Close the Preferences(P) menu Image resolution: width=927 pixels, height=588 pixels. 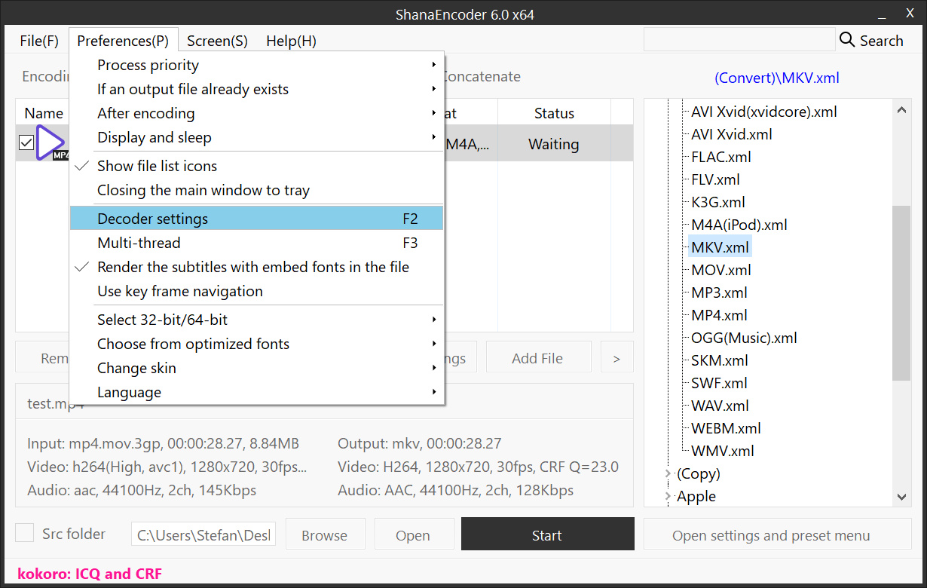tap(123, 41)
